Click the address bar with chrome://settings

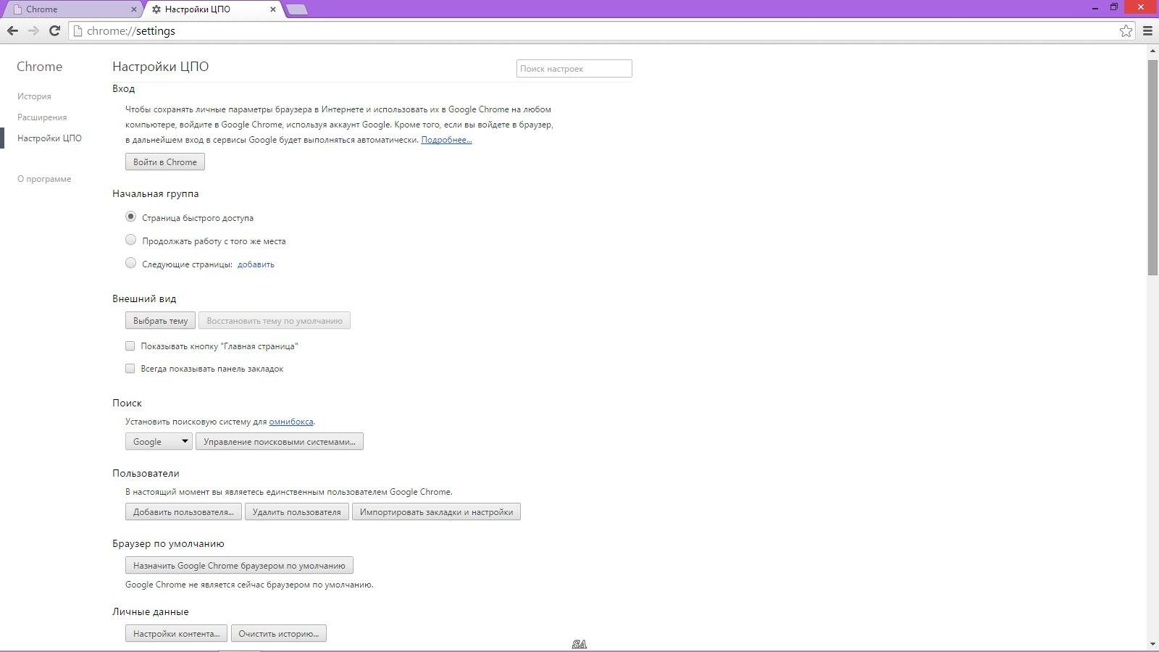[601, 31]
